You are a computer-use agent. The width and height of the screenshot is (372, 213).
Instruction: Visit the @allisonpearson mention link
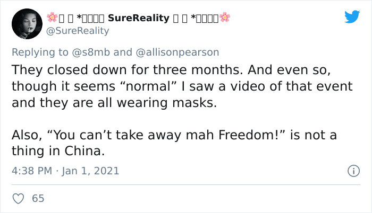[177, 52]
